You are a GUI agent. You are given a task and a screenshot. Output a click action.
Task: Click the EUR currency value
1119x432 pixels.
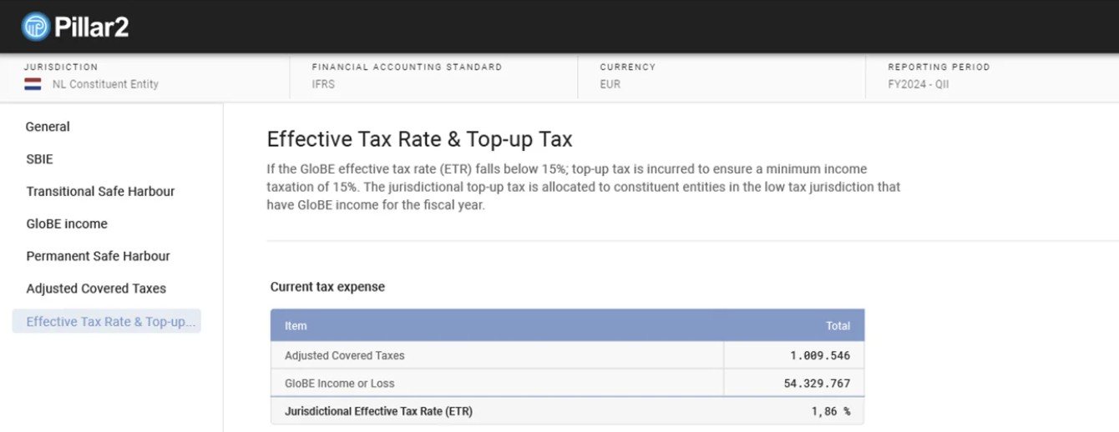tap(610, 84)
